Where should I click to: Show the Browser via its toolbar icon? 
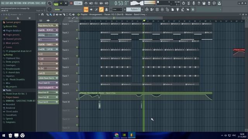point(167,10)
